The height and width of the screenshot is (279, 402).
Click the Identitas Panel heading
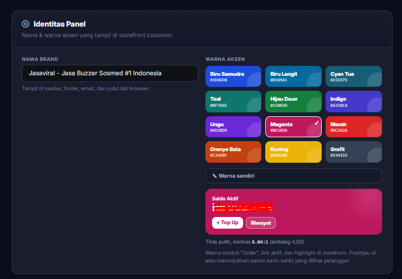pyautogui.click(x=59, y=24)
